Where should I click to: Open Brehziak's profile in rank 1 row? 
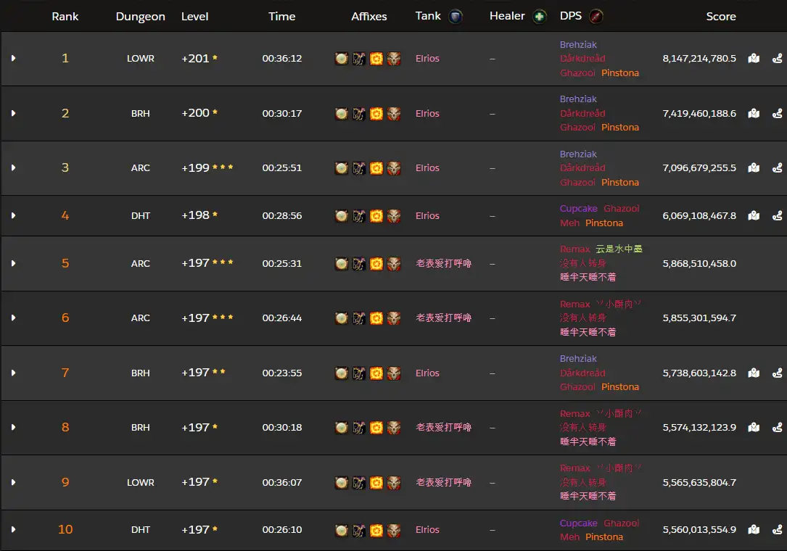(578, 45)
